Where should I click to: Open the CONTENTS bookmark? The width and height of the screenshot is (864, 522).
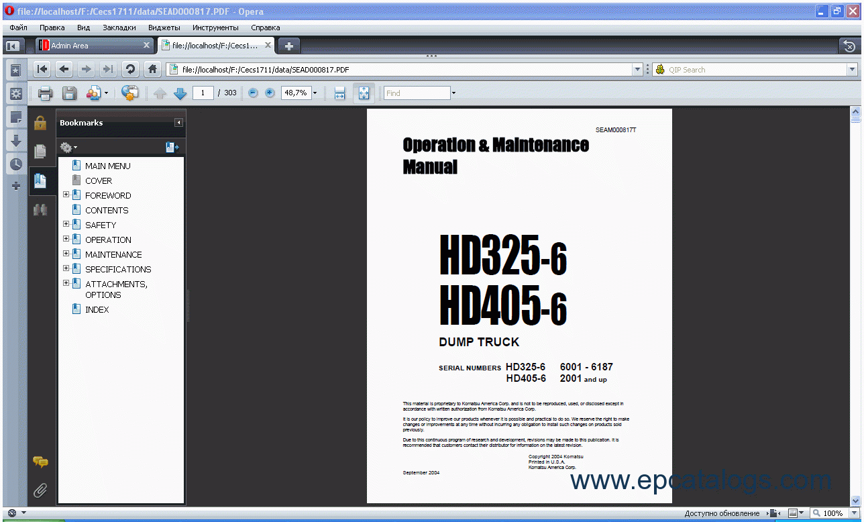(x=107, y=210)
